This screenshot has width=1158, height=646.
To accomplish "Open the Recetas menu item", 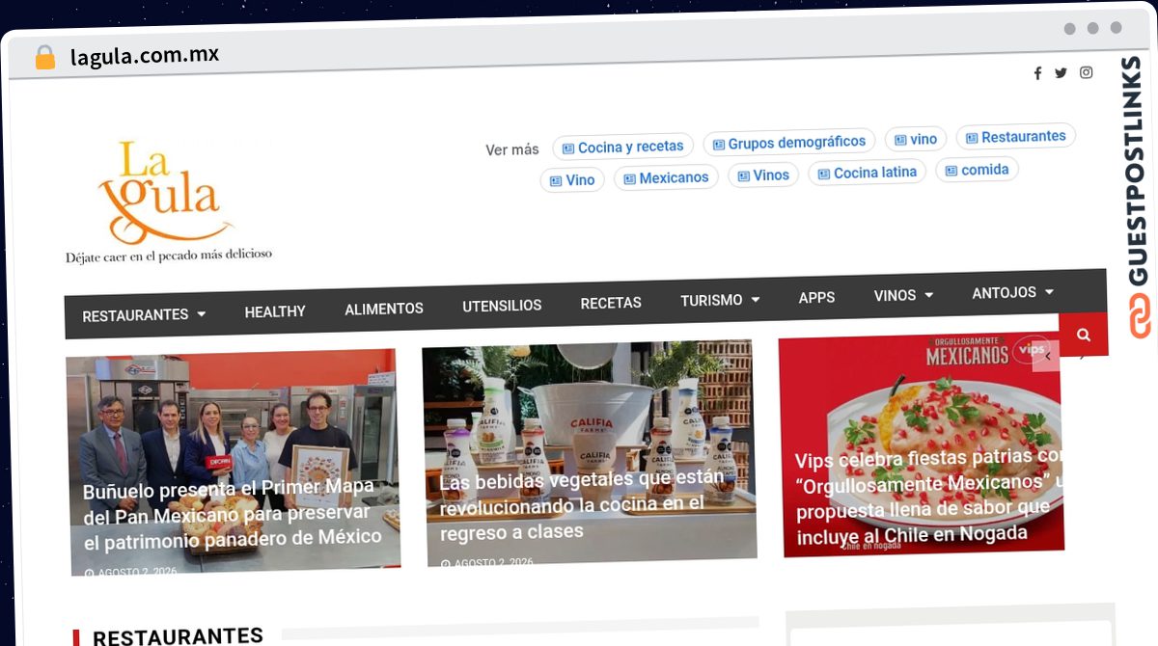I will [611, 303].
